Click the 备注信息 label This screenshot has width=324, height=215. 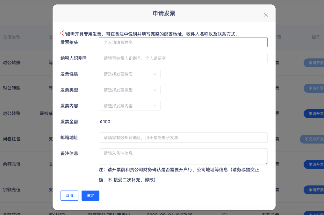pyautogui.click(x=69, y=153)
